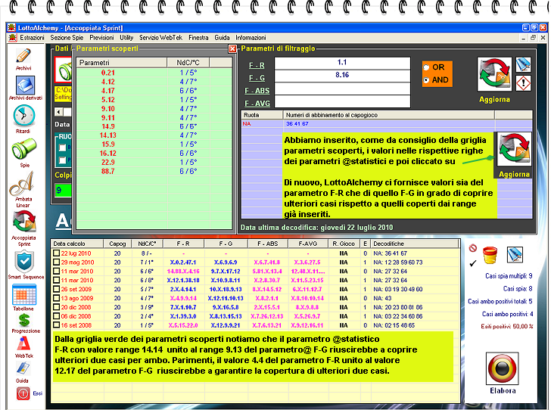551x410 pixels.
Task: Click the red Esci exit icon
Action: pos(23,393)
